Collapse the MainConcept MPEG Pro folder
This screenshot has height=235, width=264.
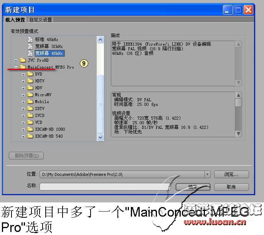tap(16, 67)
